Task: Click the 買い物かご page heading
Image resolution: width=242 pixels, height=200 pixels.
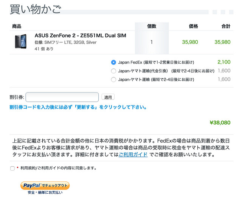Action: point(36,9)
